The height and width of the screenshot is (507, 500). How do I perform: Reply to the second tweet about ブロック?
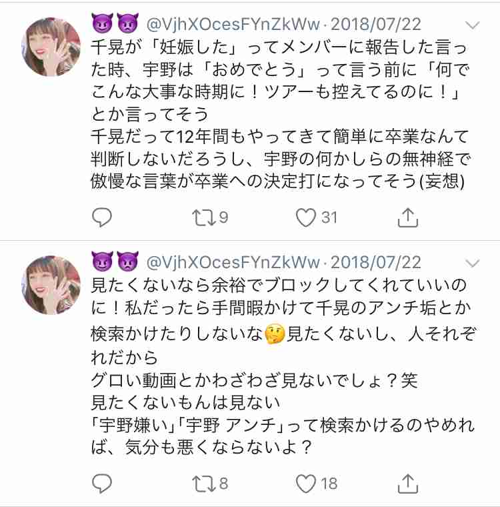(x=102, y=484)
